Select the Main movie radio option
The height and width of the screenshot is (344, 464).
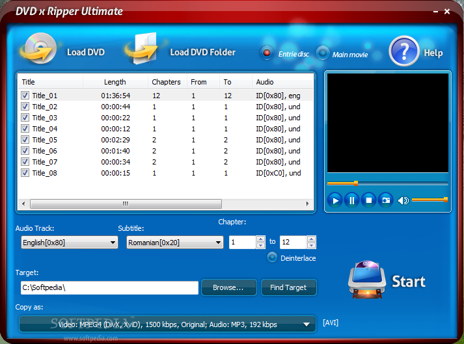tap(323, 53)
